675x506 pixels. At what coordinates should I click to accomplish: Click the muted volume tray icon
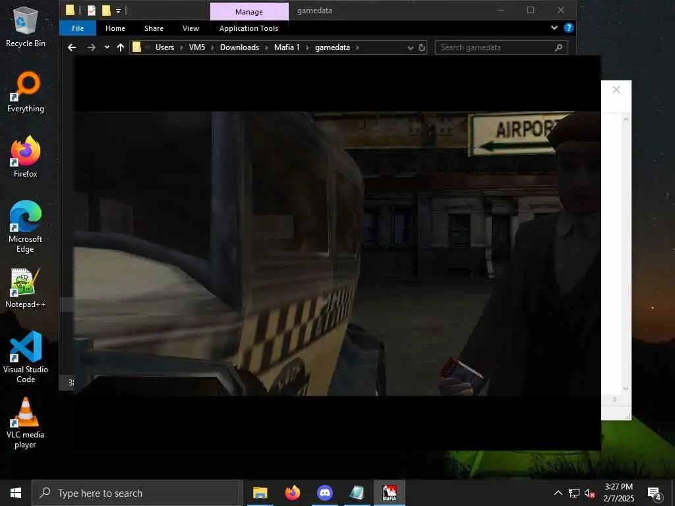pos(589,493)
